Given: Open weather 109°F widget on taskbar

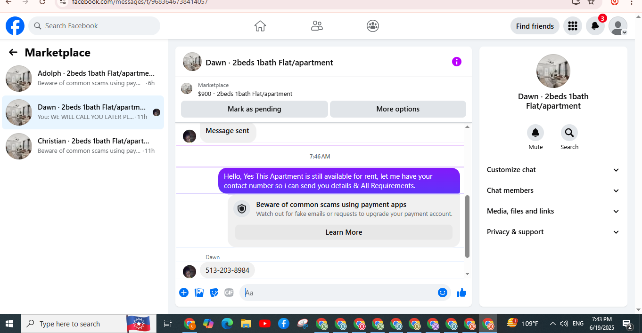Looking at the screenshot, I should pyautogui.click(x=523, y=324).
